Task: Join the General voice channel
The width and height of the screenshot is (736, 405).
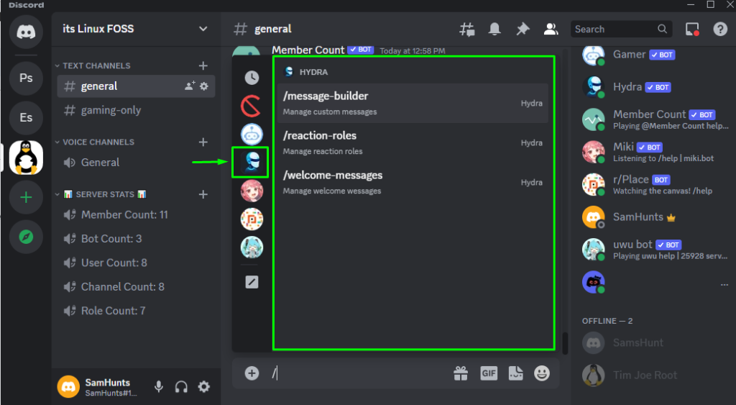Action: [136, 163]
